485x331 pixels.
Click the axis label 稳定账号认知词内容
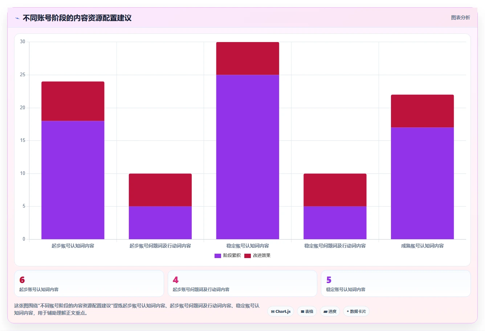click(x=248, y=246)
